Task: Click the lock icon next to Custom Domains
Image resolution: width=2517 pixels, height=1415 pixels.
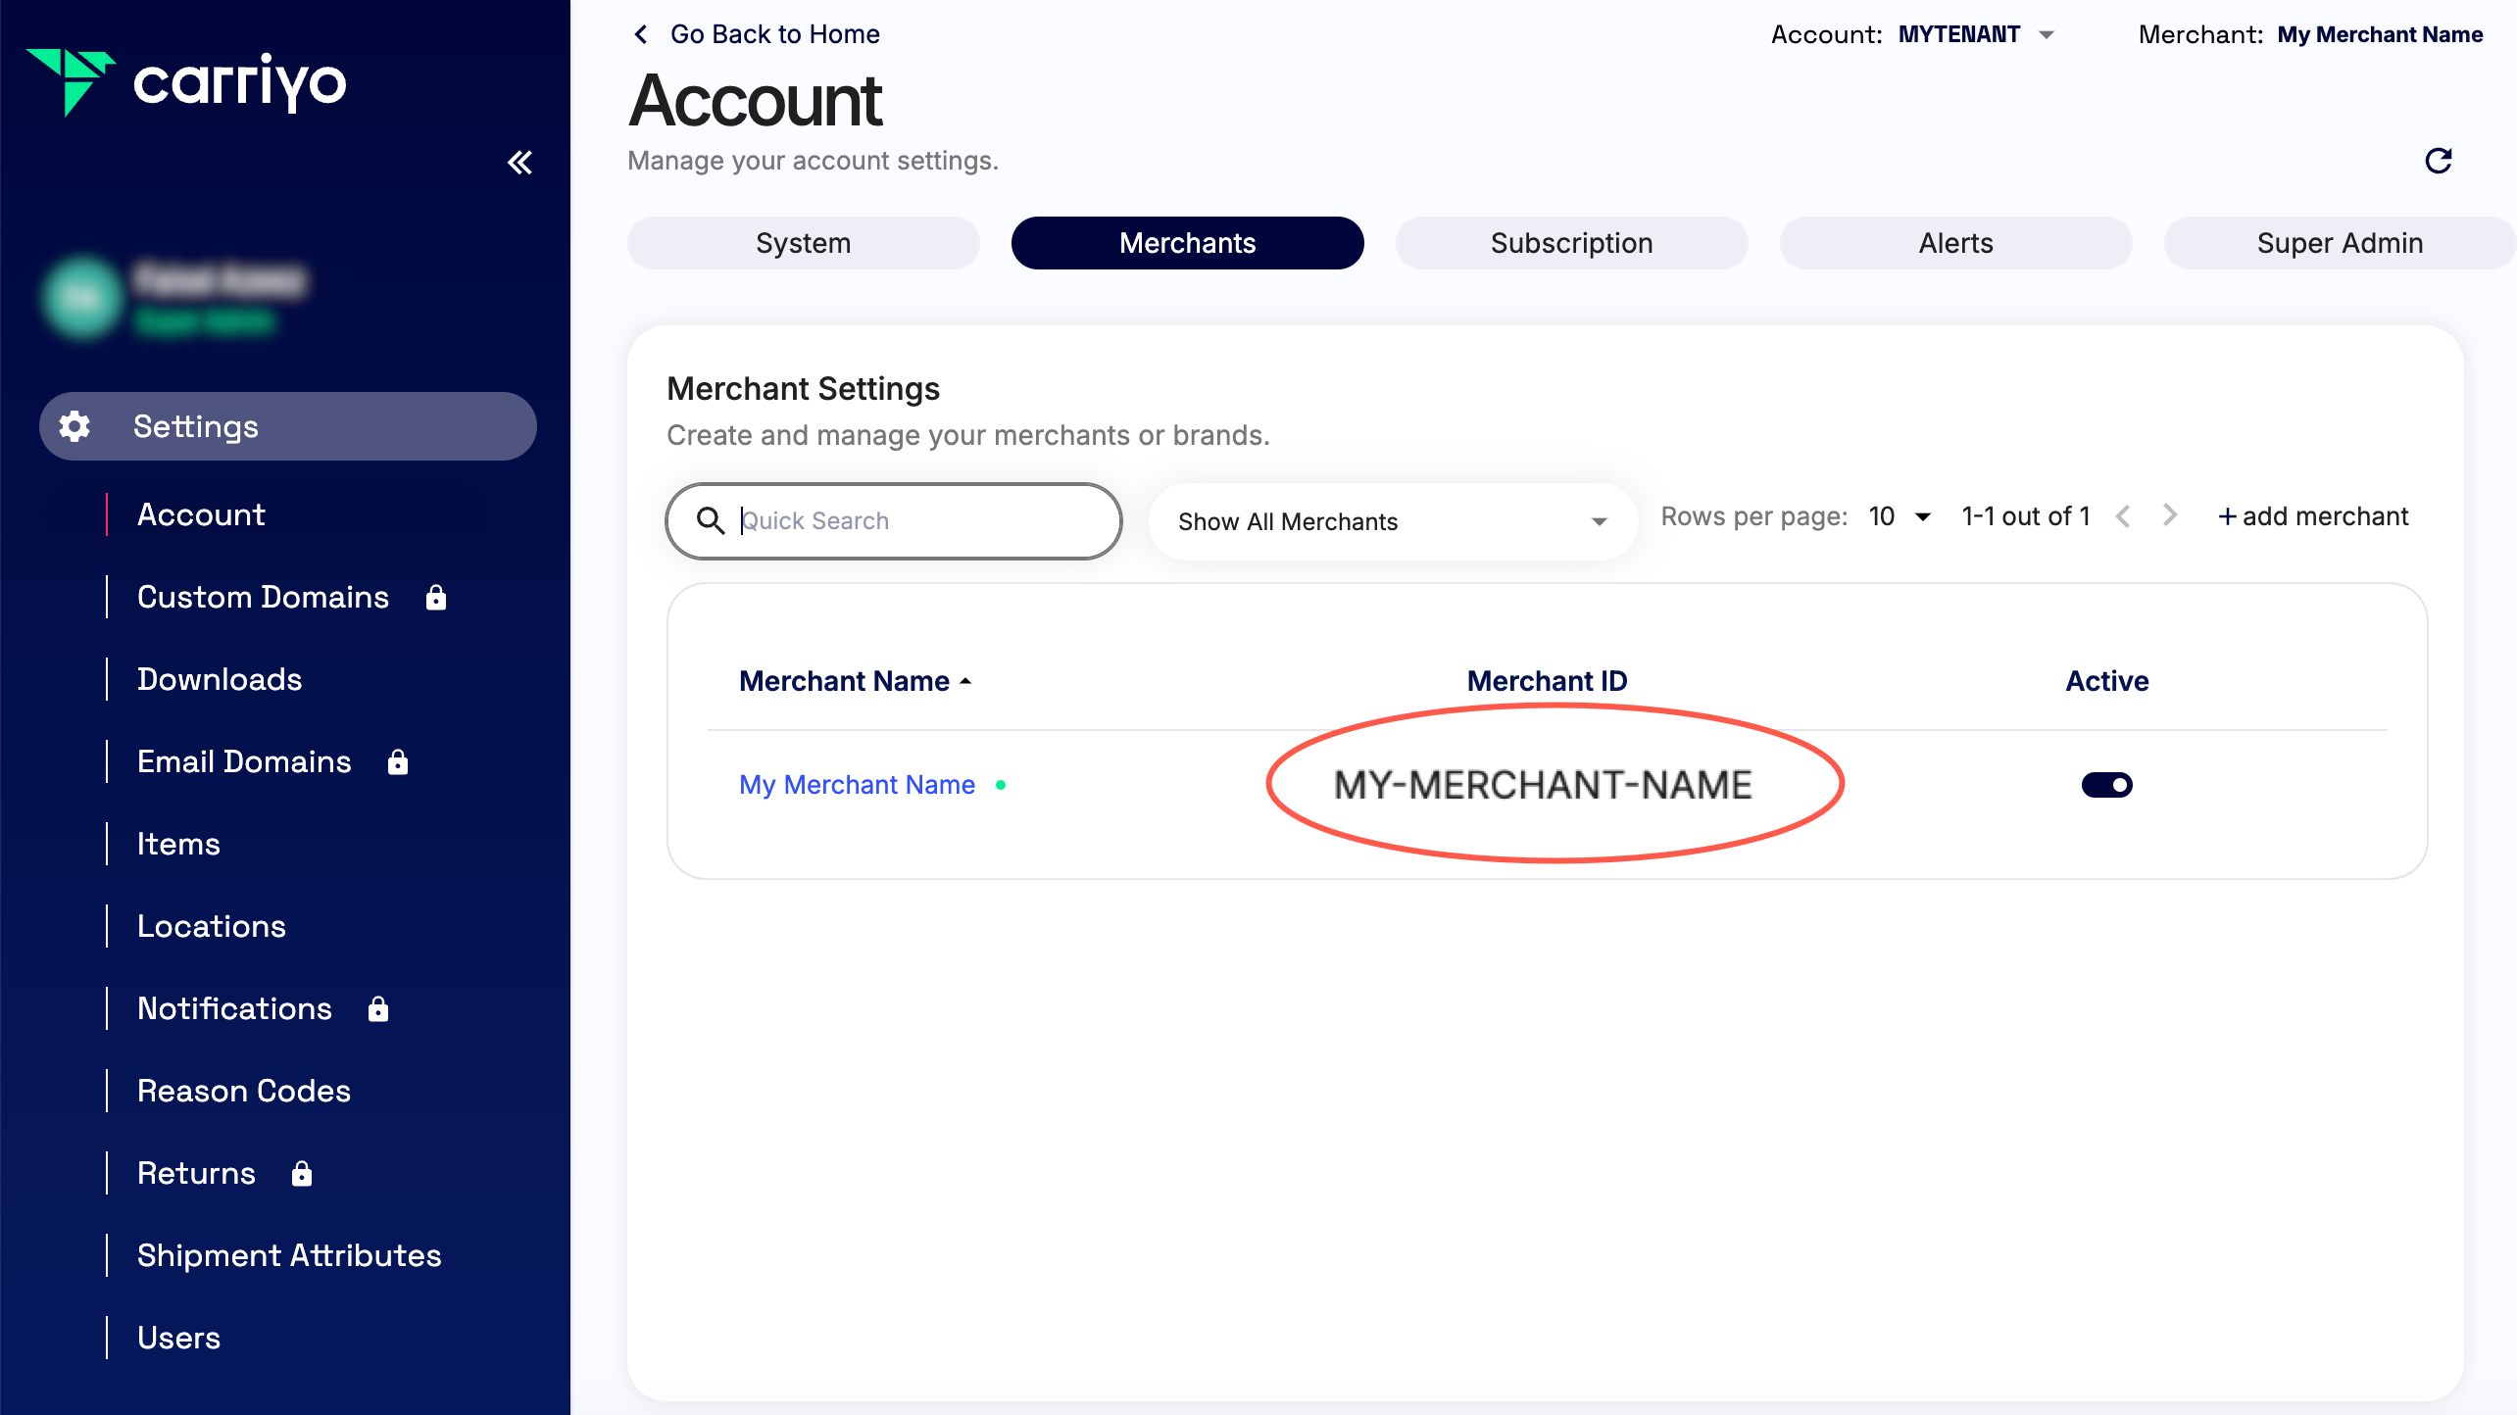Action: (x=435, y=596)
